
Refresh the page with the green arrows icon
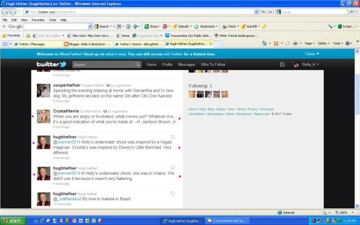click(263, 12)
